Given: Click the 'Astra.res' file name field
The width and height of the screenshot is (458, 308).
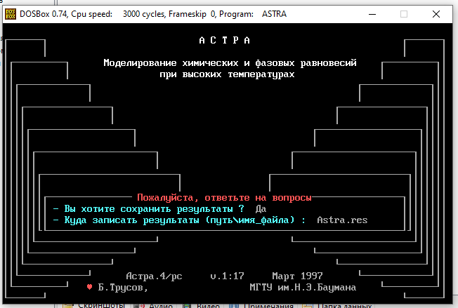Looking at the screenshot, I should 342,220.
